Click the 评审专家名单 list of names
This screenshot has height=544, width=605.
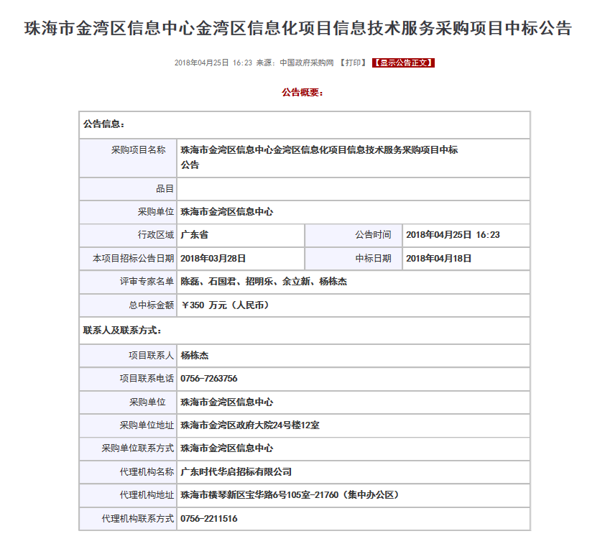click(264, 282)
